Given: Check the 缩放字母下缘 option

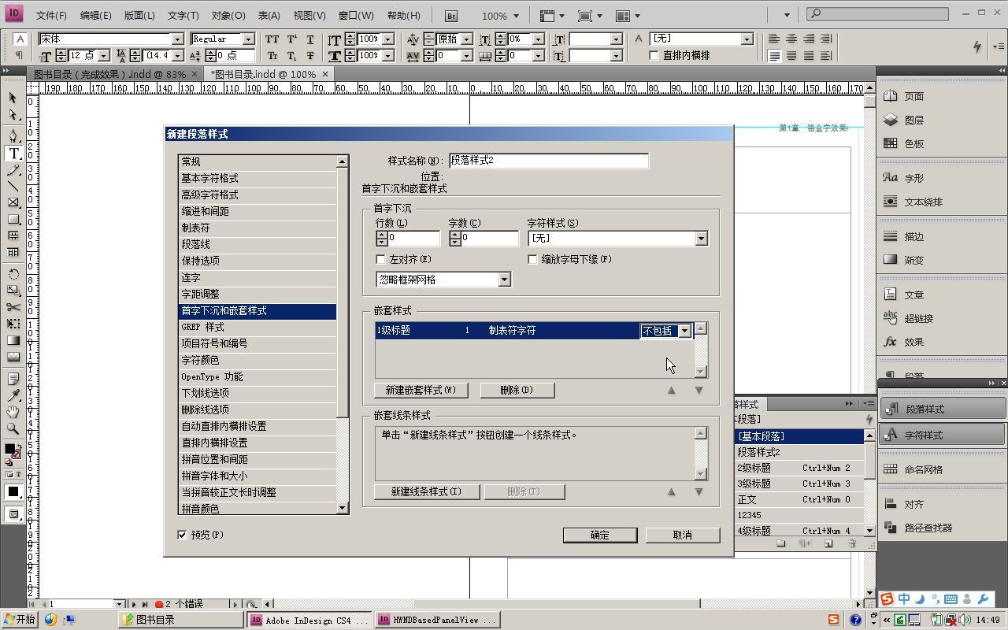Looking at the screenshot, I should (x=533, y=259).
